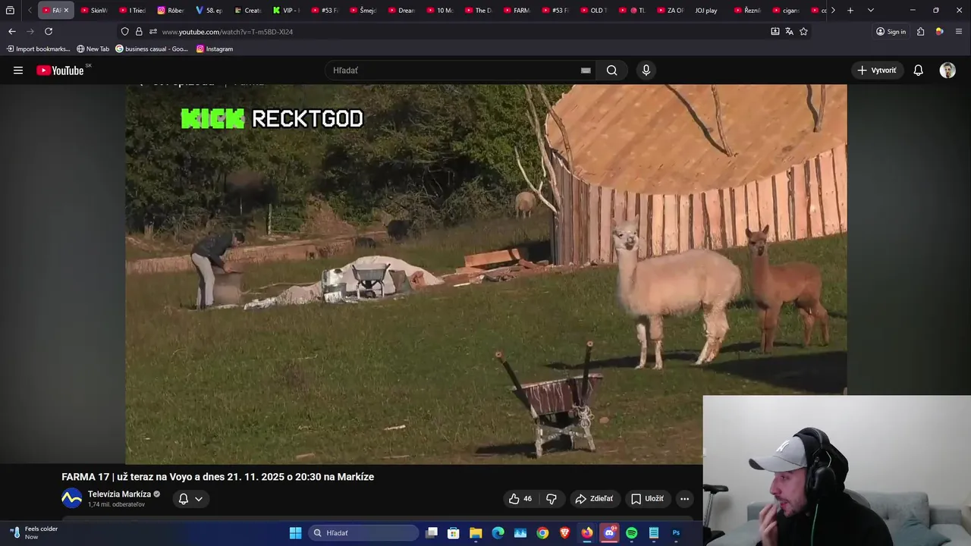Open tracking protection shield icon
This screenshot has height=546, width=971.
point(124,31)
